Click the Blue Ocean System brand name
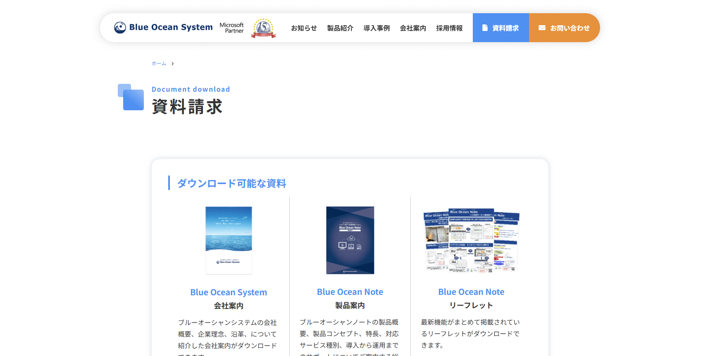 click(171, 27)
